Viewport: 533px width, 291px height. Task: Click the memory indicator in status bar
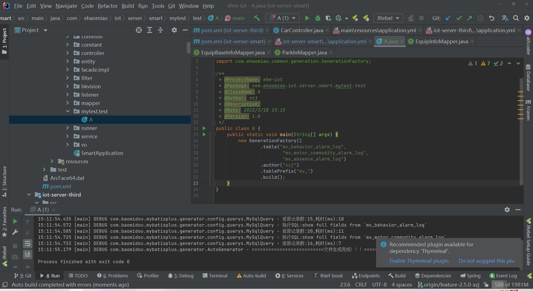pyautogui.click(x=511, y=285)
